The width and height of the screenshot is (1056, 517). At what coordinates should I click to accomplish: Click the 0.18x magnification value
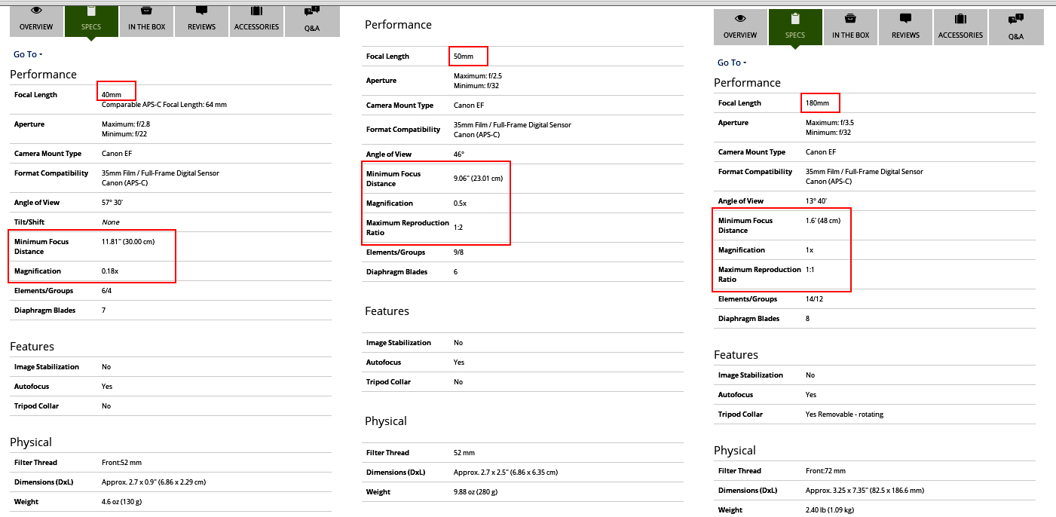(x=112, y=271)
